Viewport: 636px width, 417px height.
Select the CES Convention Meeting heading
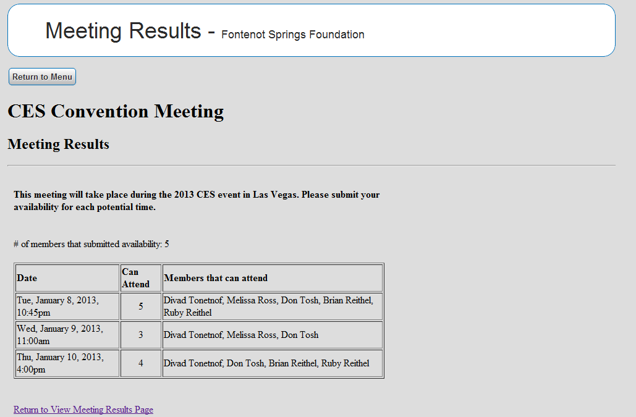(116, 111)
